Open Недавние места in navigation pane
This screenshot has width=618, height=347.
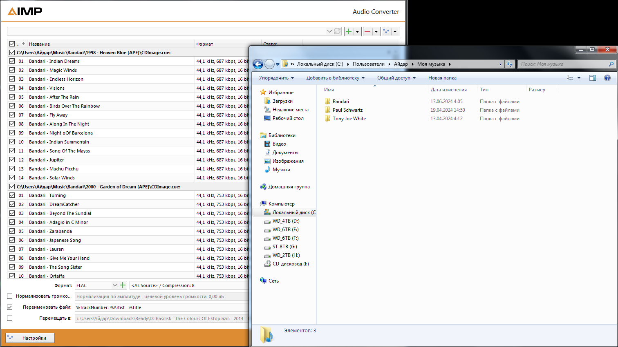(290, 110)
